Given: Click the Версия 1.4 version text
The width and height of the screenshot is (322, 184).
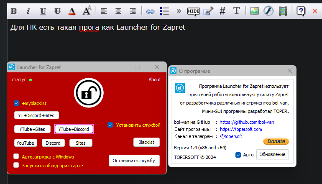Looking at the screenshot, I should [x=200, y=148].
